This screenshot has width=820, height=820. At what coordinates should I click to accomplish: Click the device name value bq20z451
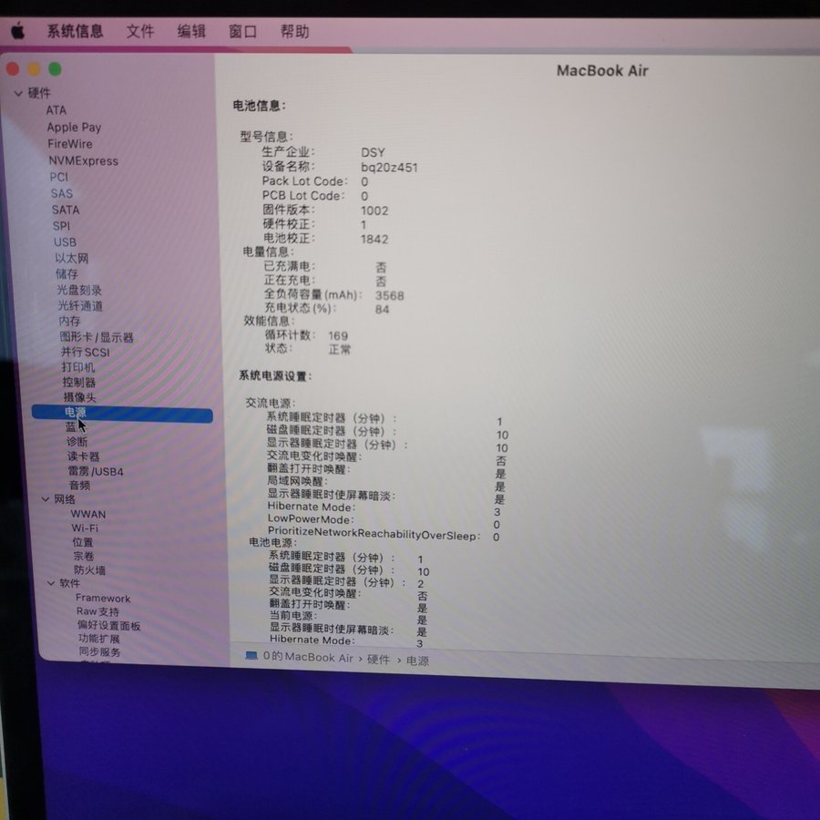click(x=389, y=168)
